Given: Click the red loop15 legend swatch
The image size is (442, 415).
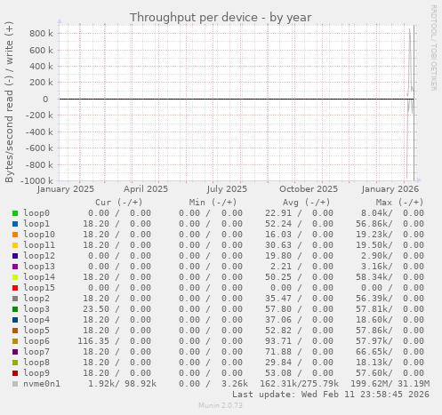Looking at the screenshot, I should [15, 288].
